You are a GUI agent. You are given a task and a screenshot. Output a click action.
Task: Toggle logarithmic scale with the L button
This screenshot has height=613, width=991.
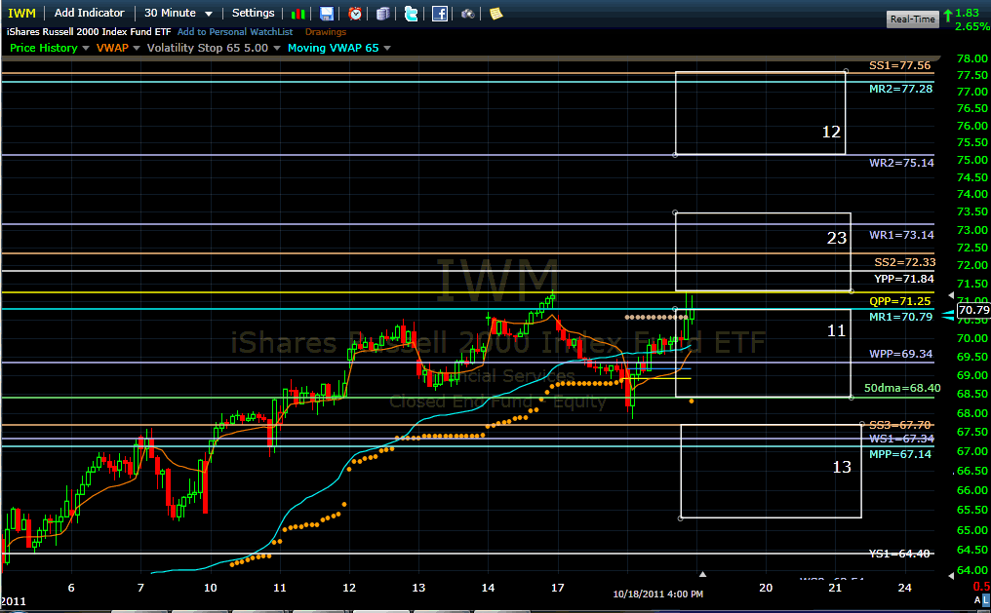coord(986,600)
